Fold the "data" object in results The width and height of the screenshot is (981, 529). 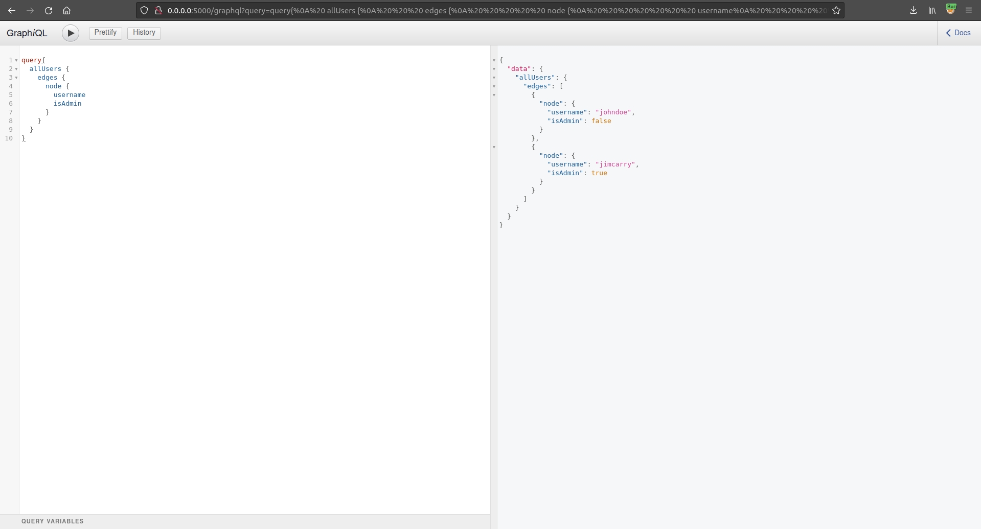pos(494,69)
